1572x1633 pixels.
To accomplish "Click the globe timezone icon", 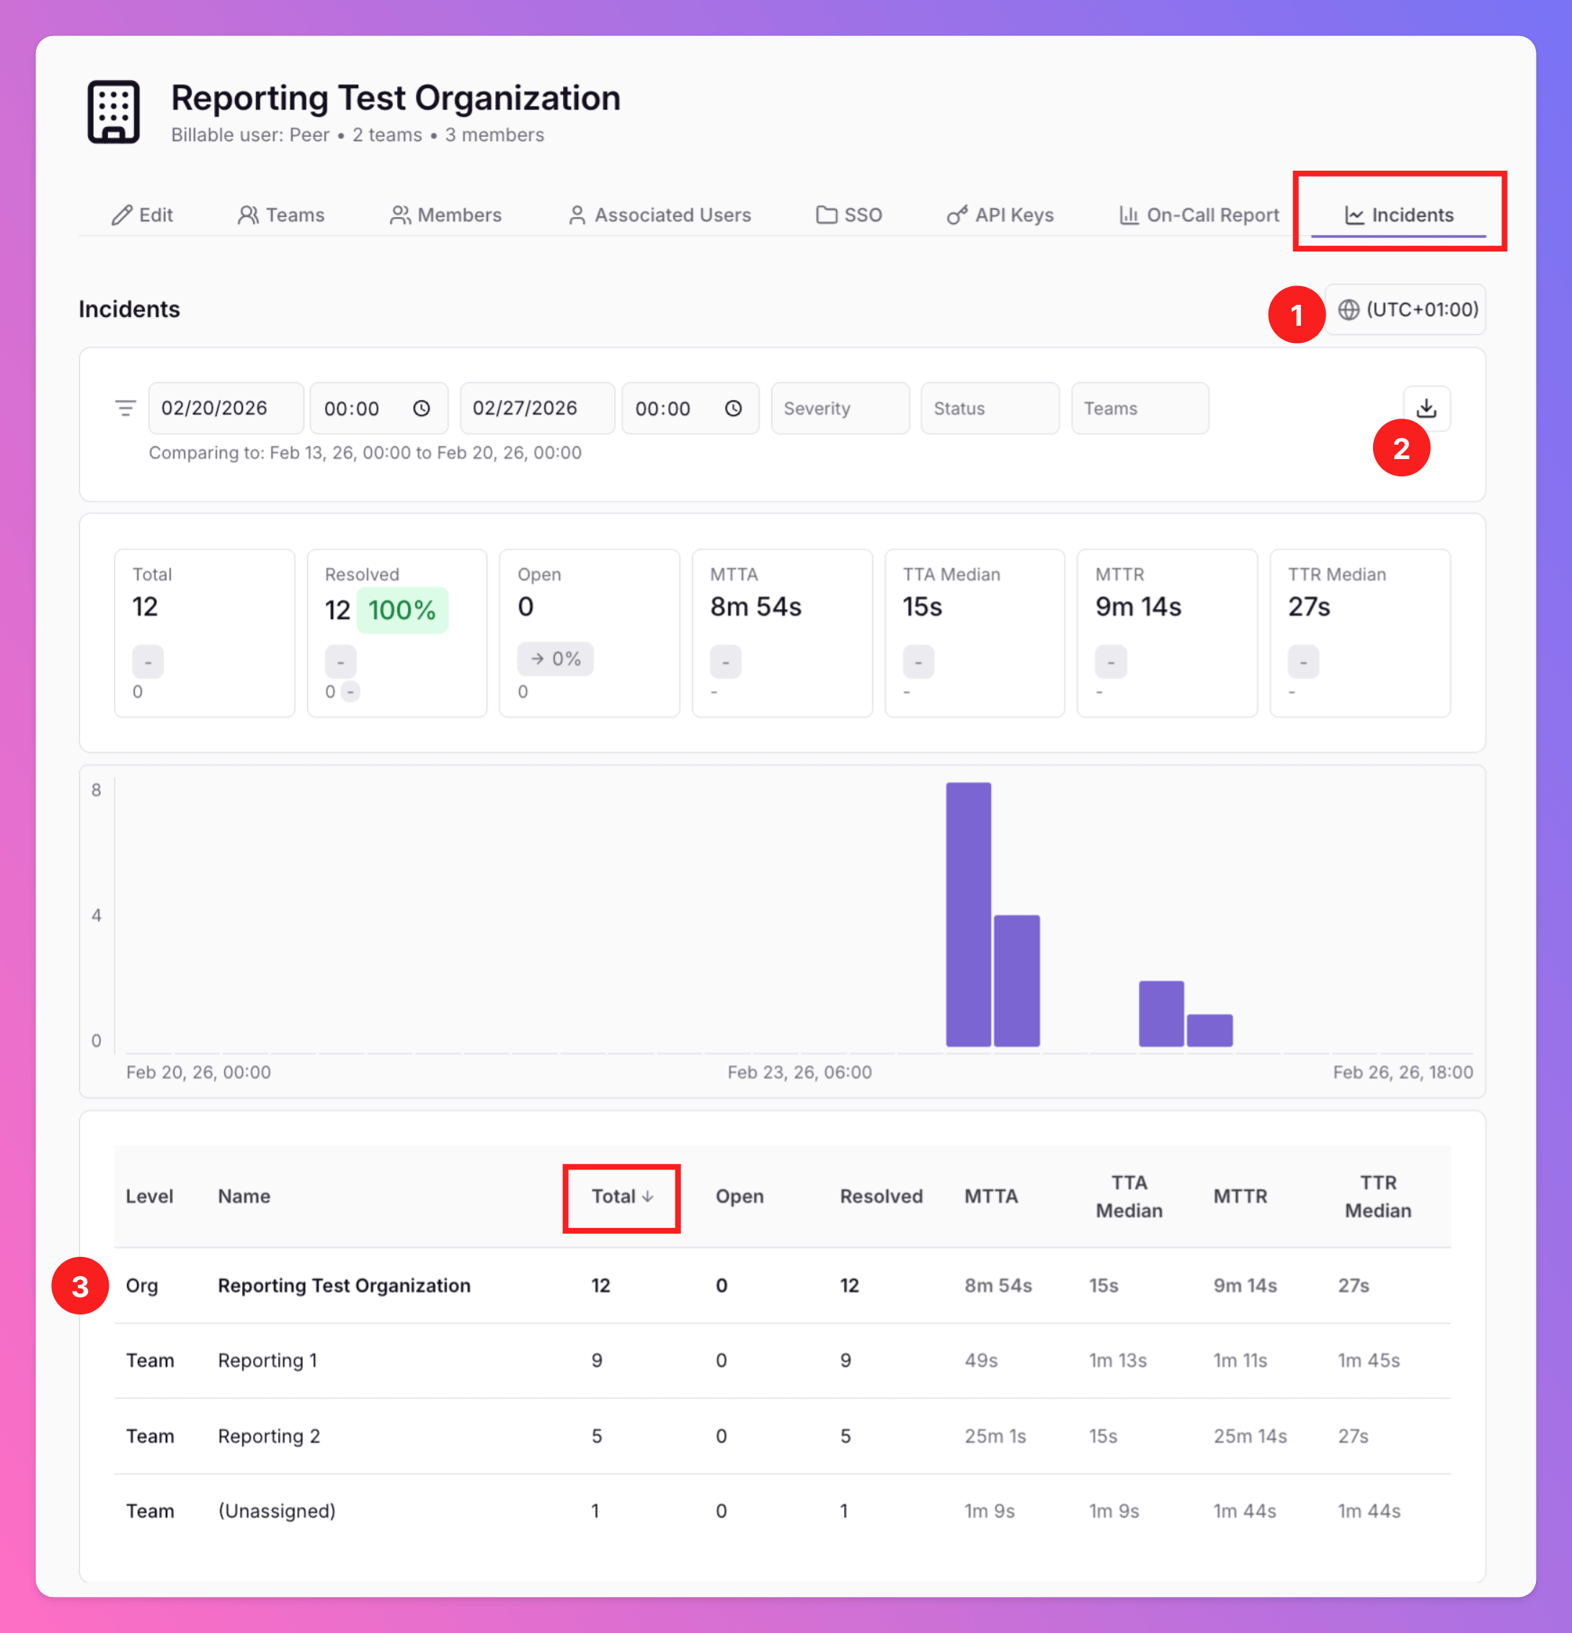I will 1348,310.
